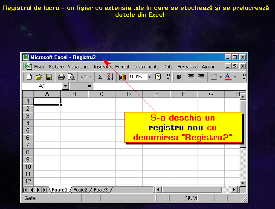Click the Excel icon in the title bar
The image size is (275, 209).
[x=26, y=57]
